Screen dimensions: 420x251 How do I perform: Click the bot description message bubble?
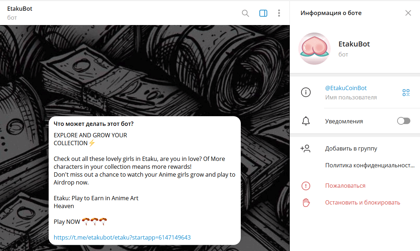point(144,179)
